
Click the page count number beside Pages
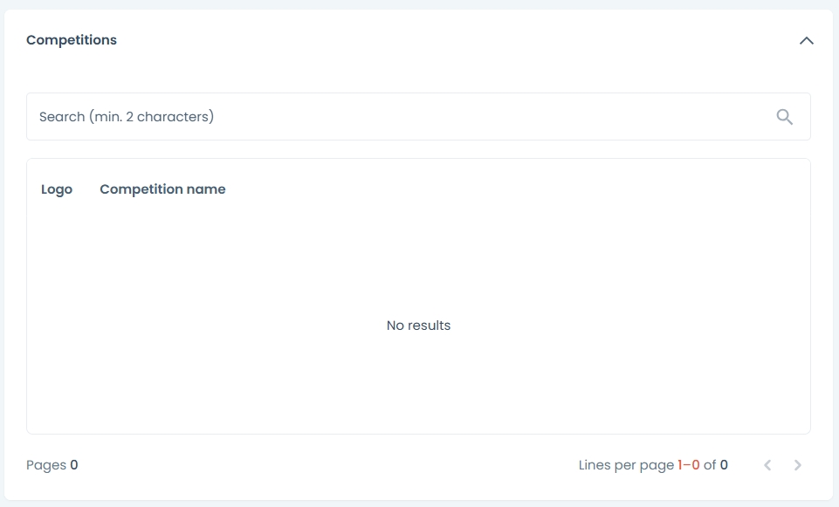(x=74, y=465)
